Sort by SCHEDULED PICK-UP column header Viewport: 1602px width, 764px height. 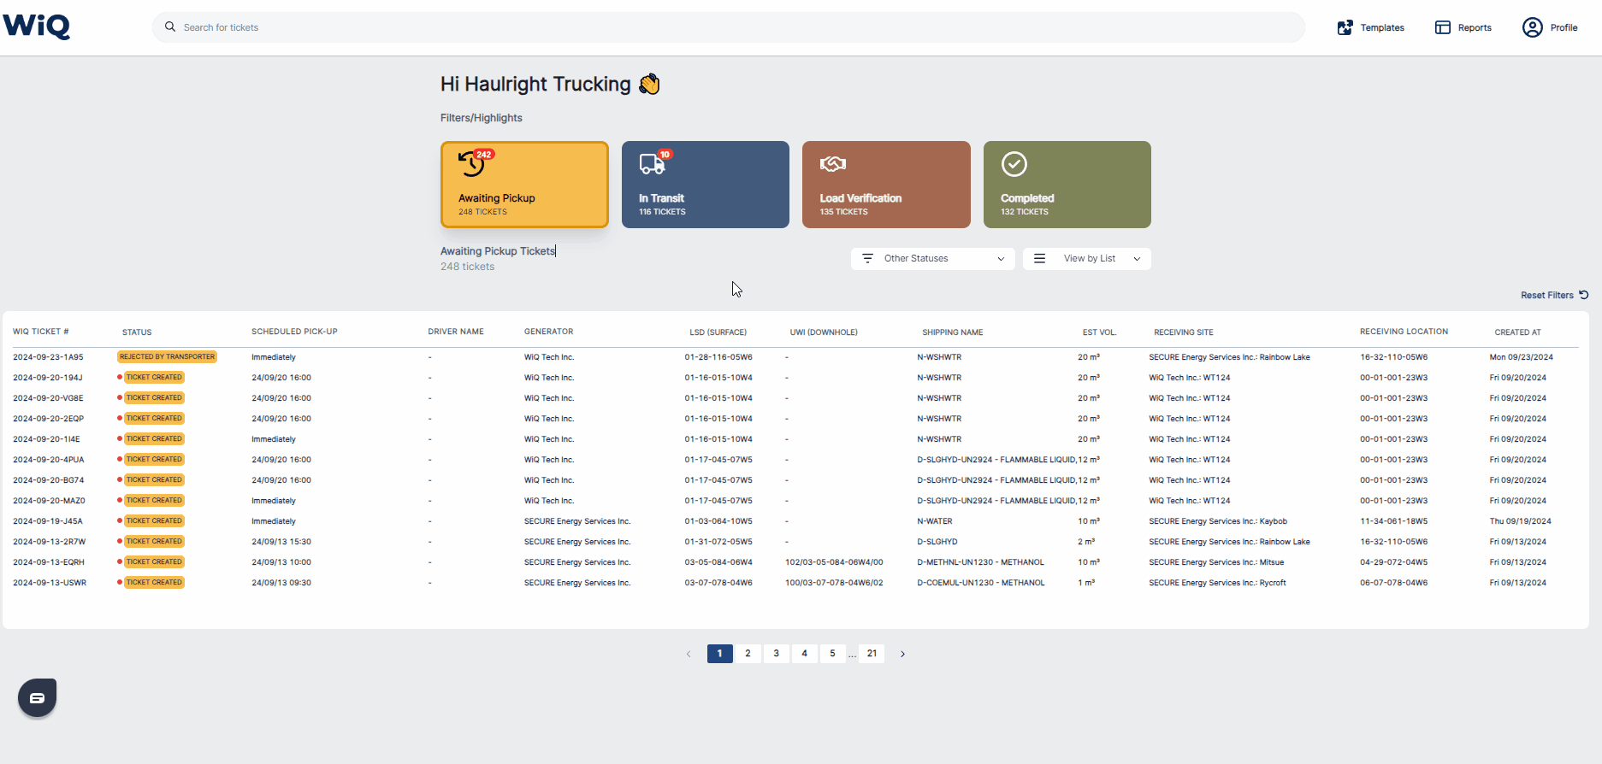[x=294, y=332]
